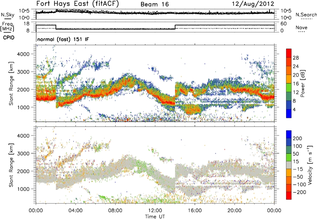Viewport: 317px width, 219px height.
Task: Click the 'Beam 16' label
Action: 155,4
